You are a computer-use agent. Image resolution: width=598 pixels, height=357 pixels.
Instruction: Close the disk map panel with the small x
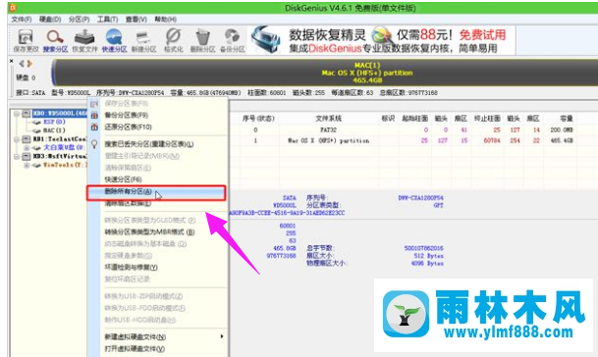point(12,61)
